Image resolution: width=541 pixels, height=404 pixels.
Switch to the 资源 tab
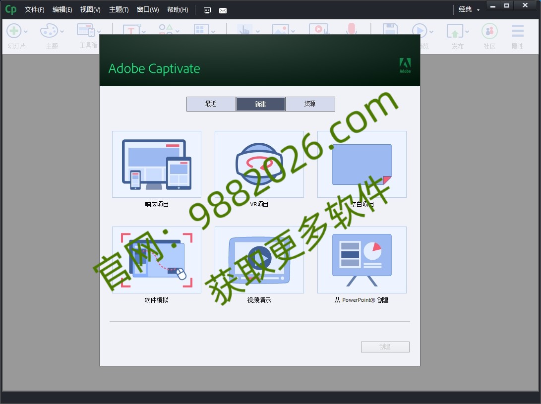[x=310, y=104]
